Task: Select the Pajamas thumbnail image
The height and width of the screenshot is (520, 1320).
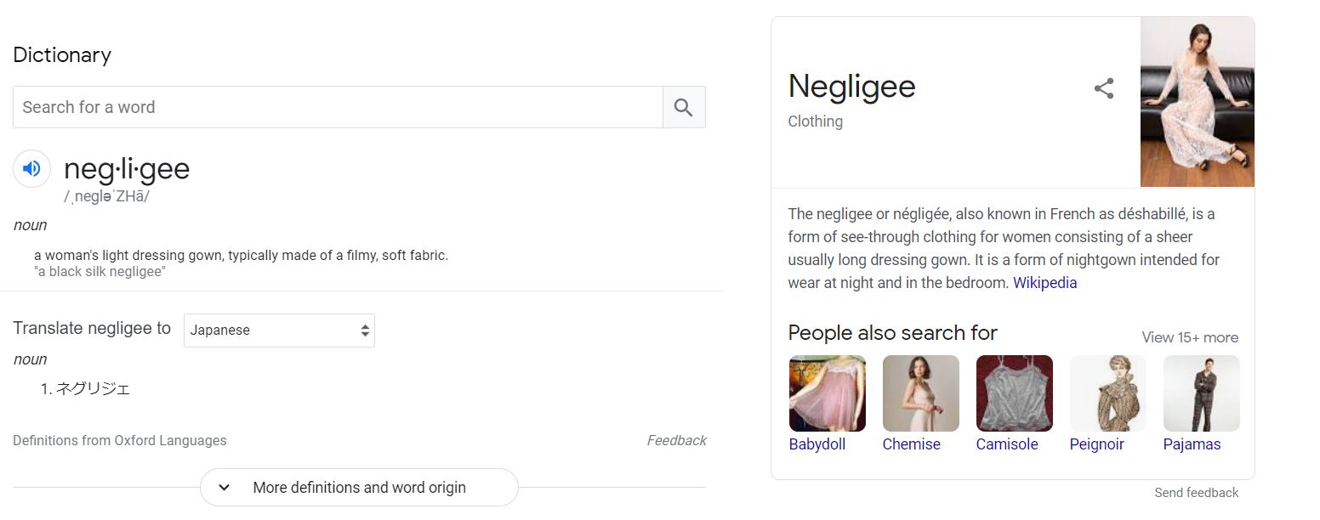Action: tap(1201, 393)
